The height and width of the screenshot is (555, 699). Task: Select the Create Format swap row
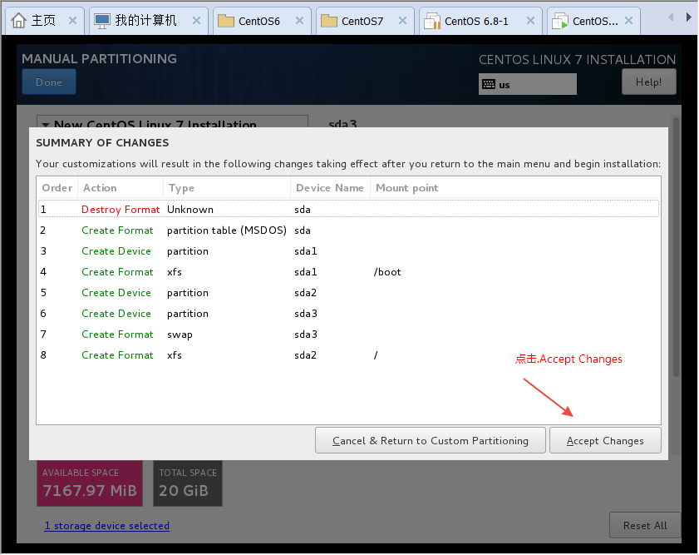(348, 334)
